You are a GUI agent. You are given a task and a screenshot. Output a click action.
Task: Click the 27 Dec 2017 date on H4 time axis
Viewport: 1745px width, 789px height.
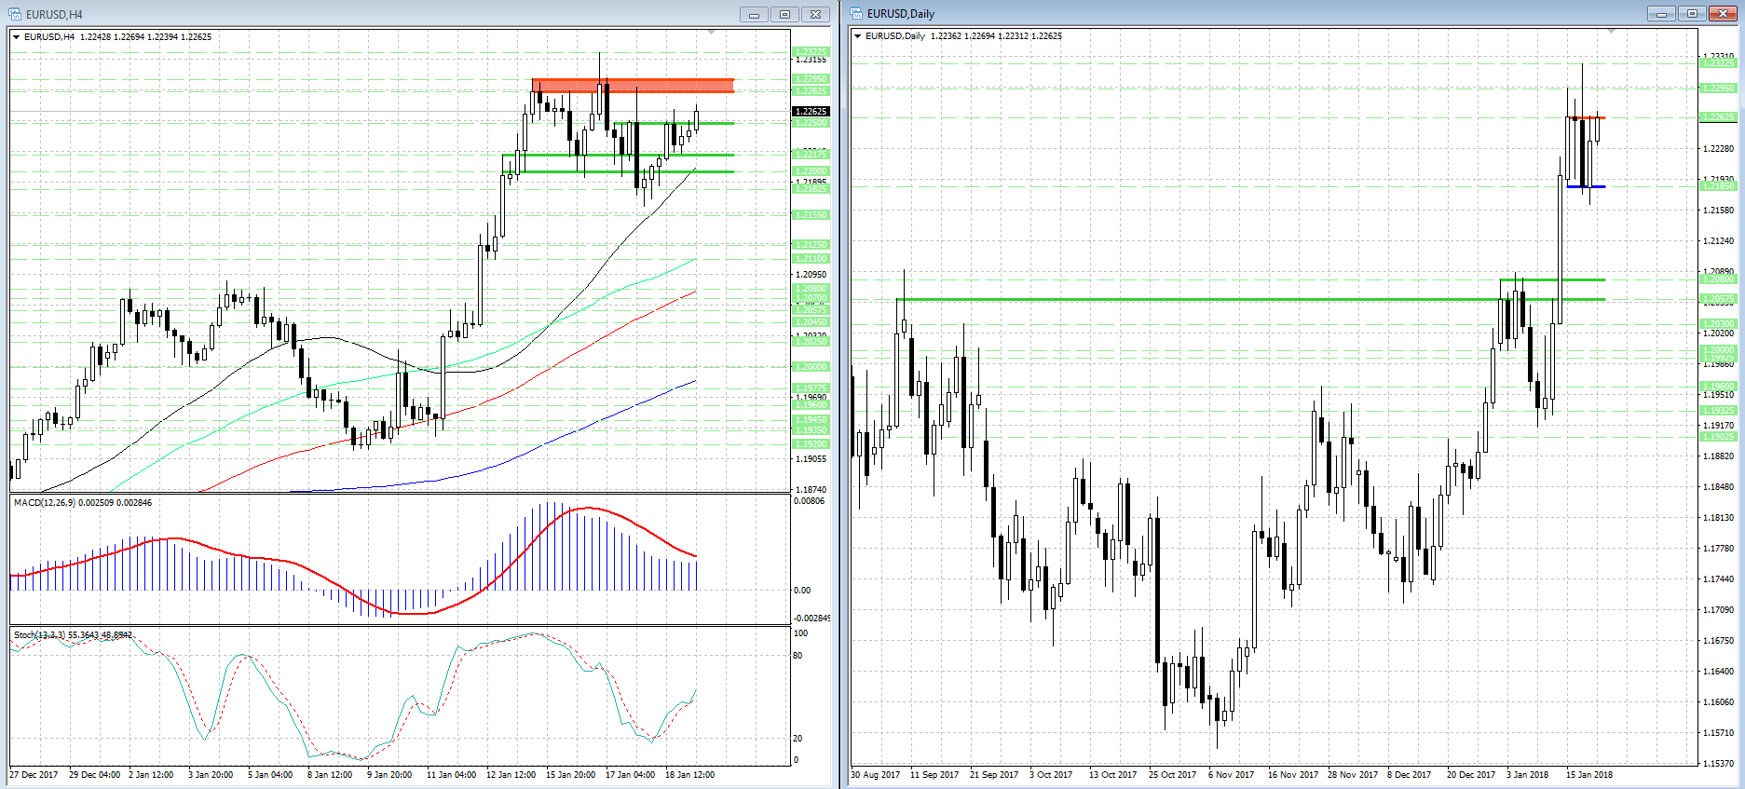(34, 775)
